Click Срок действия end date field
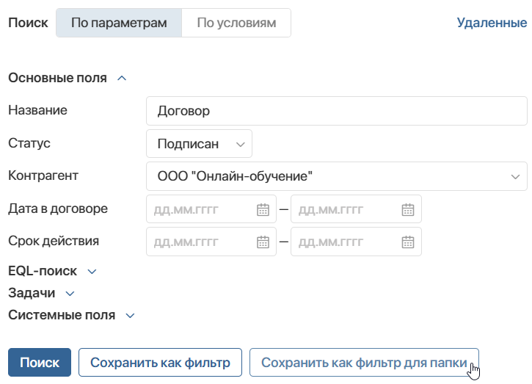This screenshot has width=532, height=384. 356,242
